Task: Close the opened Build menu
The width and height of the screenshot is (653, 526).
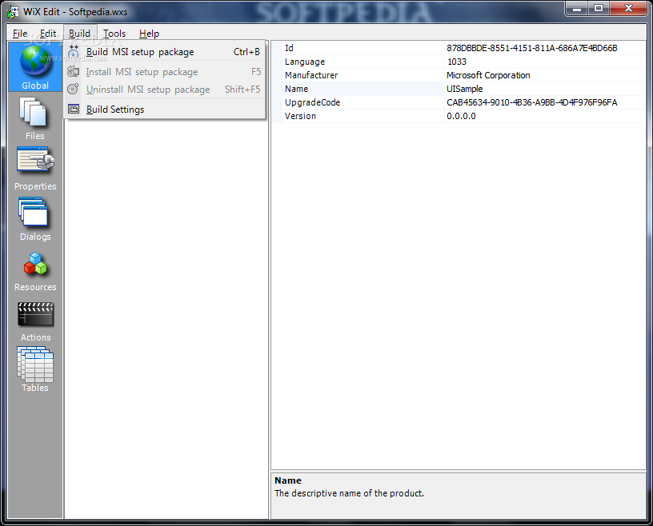Action: (79, 34)
